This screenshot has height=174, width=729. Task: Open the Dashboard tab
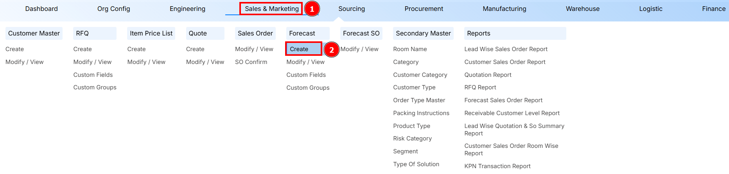pyautogui.click(x=41, y=9)
